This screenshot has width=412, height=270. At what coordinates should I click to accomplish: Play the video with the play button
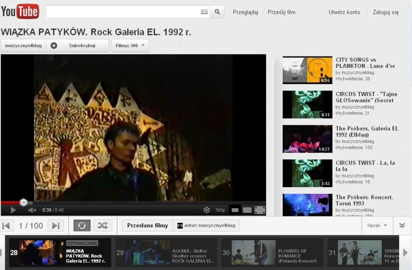tap(13, 210)
